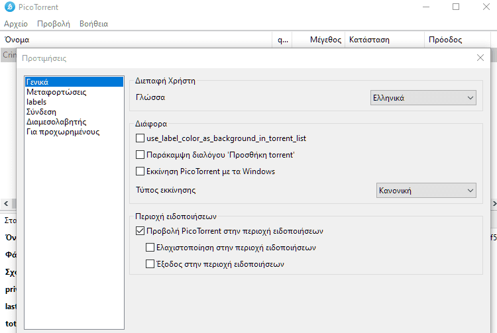
Task: Click the q... column header
Action: coord(282,40)
